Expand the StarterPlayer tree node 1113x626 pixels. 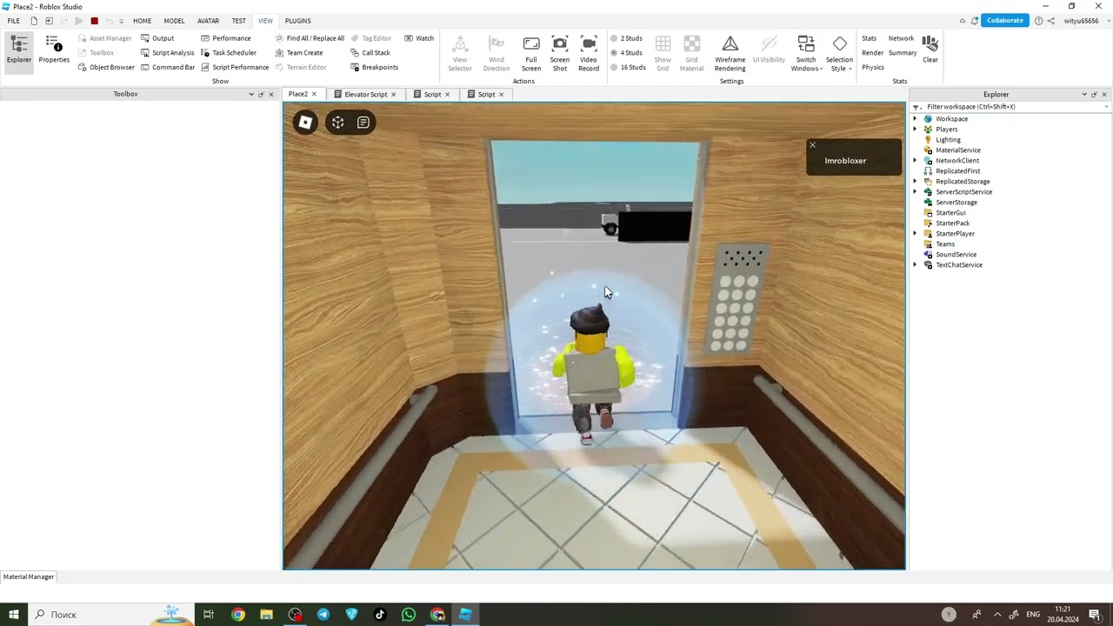[915, 234]
